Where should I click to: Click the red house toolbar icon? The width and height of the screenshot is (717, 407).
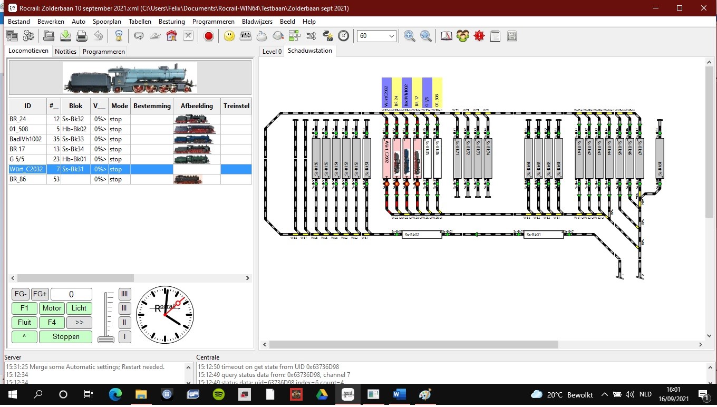click(171, 36)
